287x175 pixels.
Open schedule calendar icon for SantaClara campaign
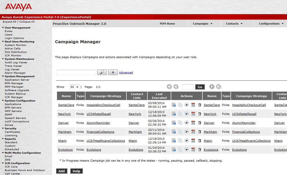coord(193,105)
